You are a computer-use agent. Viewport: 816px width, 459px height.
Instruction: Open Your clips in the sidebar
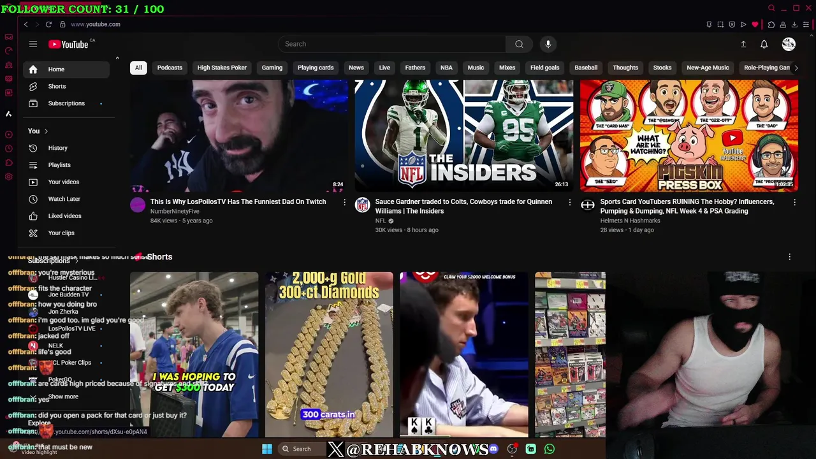point(66,233)
